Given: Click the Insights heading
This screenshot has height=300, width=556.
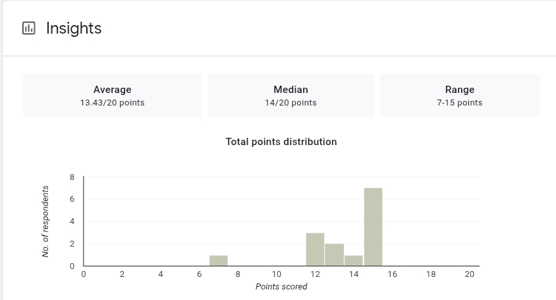Looking at the screenshot, I should point(74,28).
